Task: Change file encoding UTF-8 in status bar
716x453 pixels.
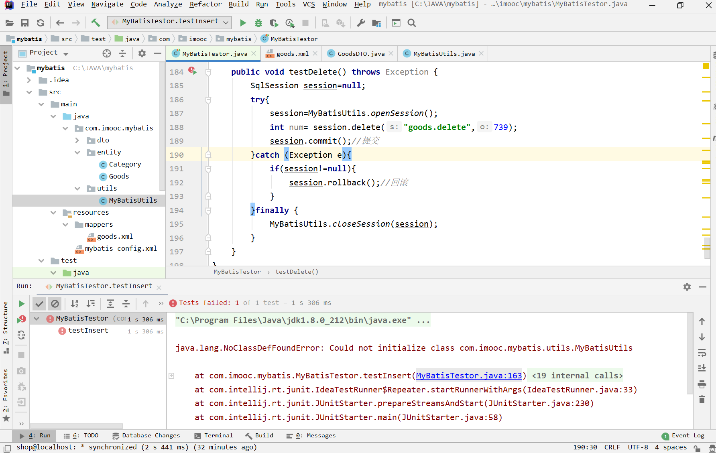Action: pyautogui.click(x=638, y=447)
